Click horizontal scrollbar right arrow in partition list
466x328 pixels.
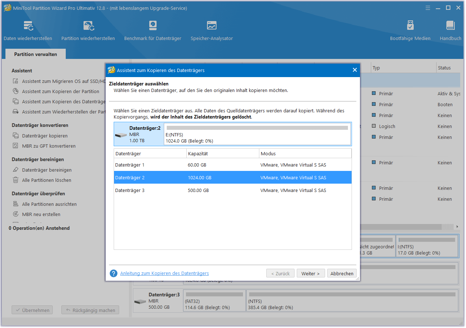coord(457,227)
